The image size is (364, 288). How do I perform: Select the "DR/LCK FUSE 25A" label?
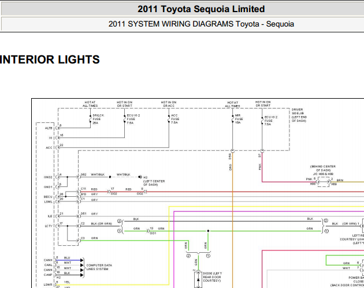98,119
